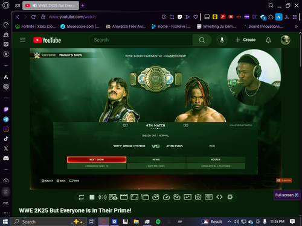Click the page vertical scrollbar
Image resolution: width=302 pixels, height=226 pixels.
click(x=300, y=51)
